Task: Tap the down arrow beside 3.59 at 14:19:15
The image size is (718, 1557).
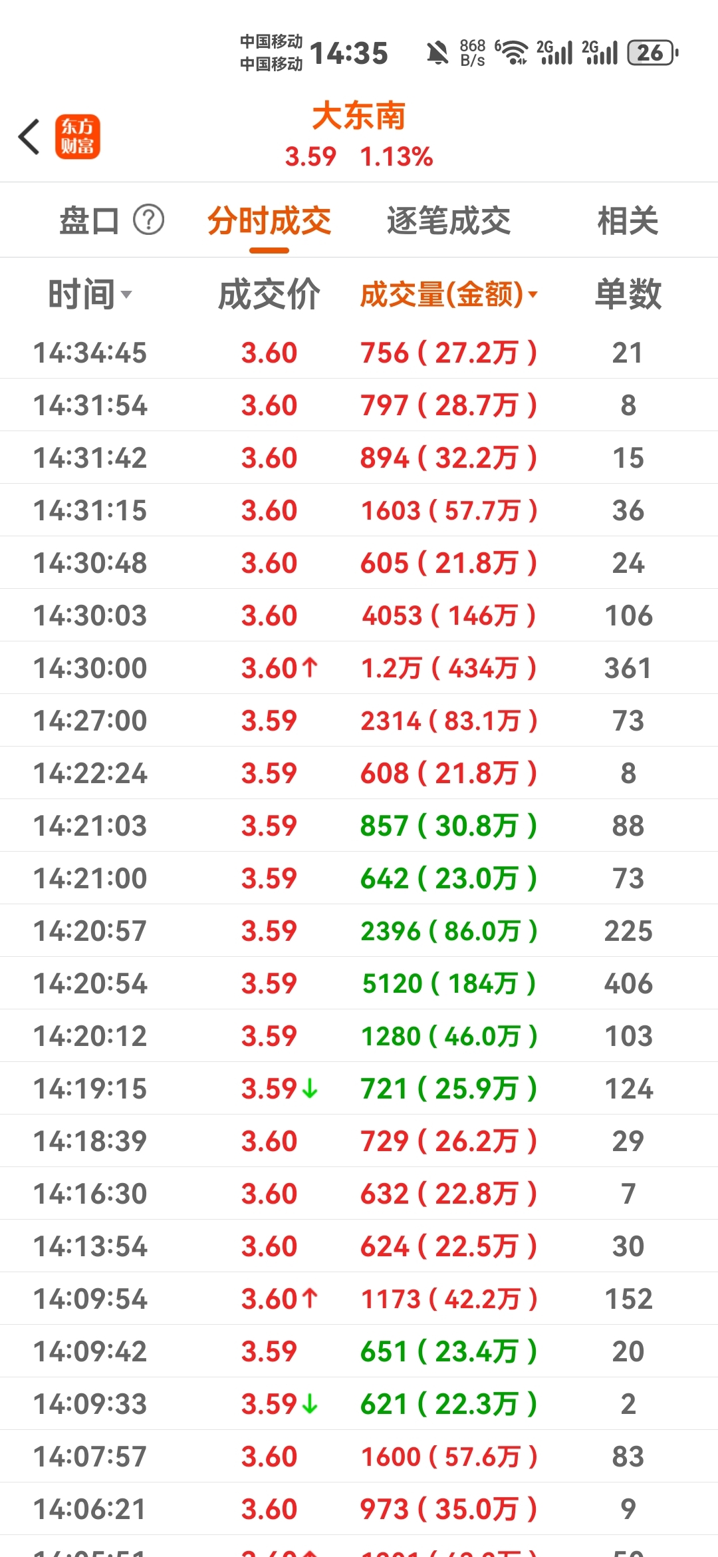Action: click(310, 1089)
